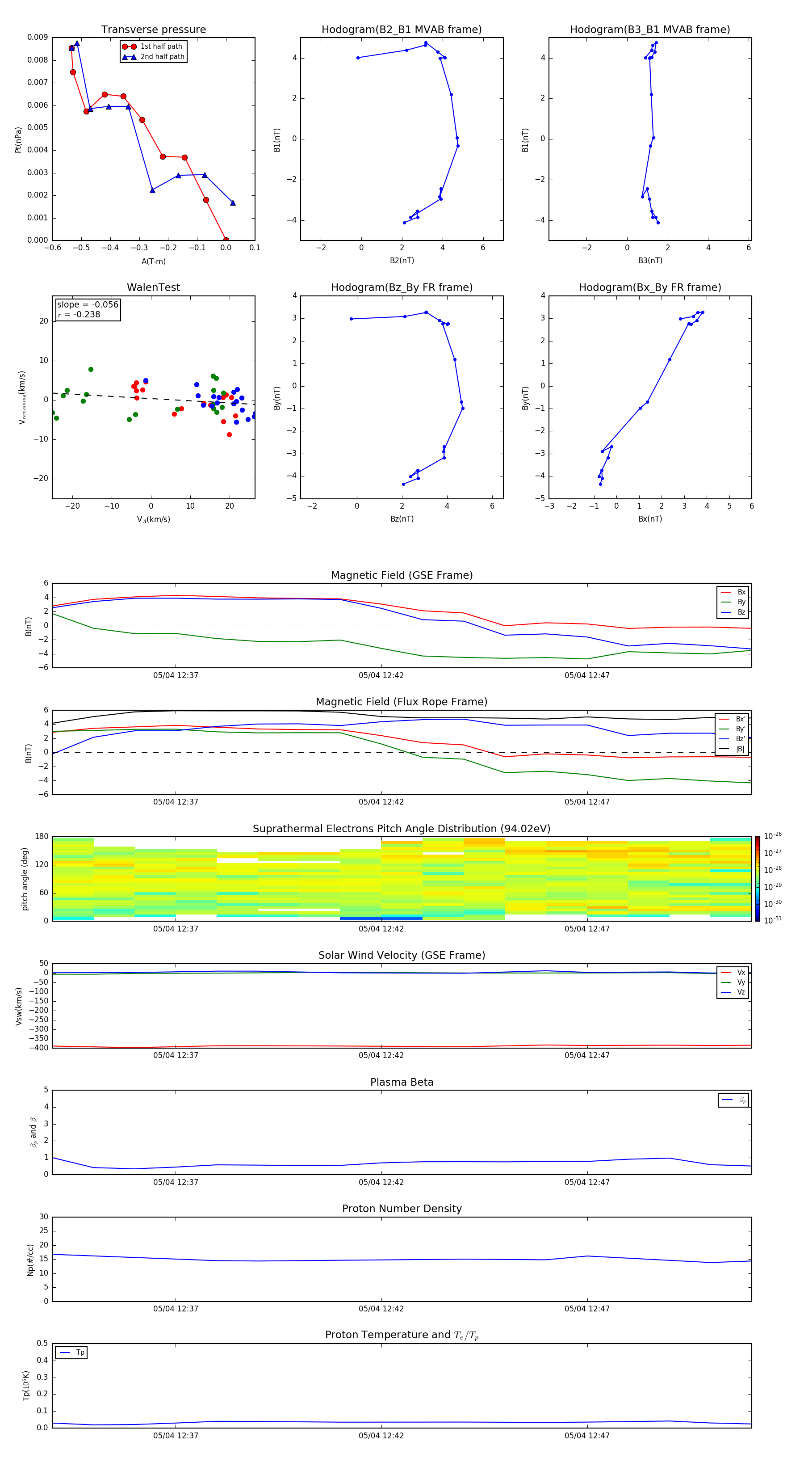Viewport: 804px width, 1475px height.
Task: Click the 'βp' legend entry in Plasma Beta
Action: pyautogui.click(x=733, y=1100)
